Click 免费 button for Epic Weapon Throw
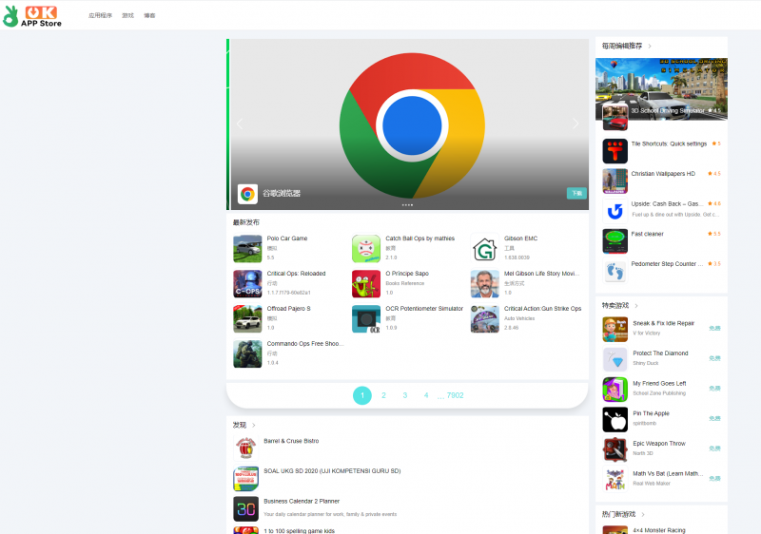The image size is (761, 534). click(714, 448)
